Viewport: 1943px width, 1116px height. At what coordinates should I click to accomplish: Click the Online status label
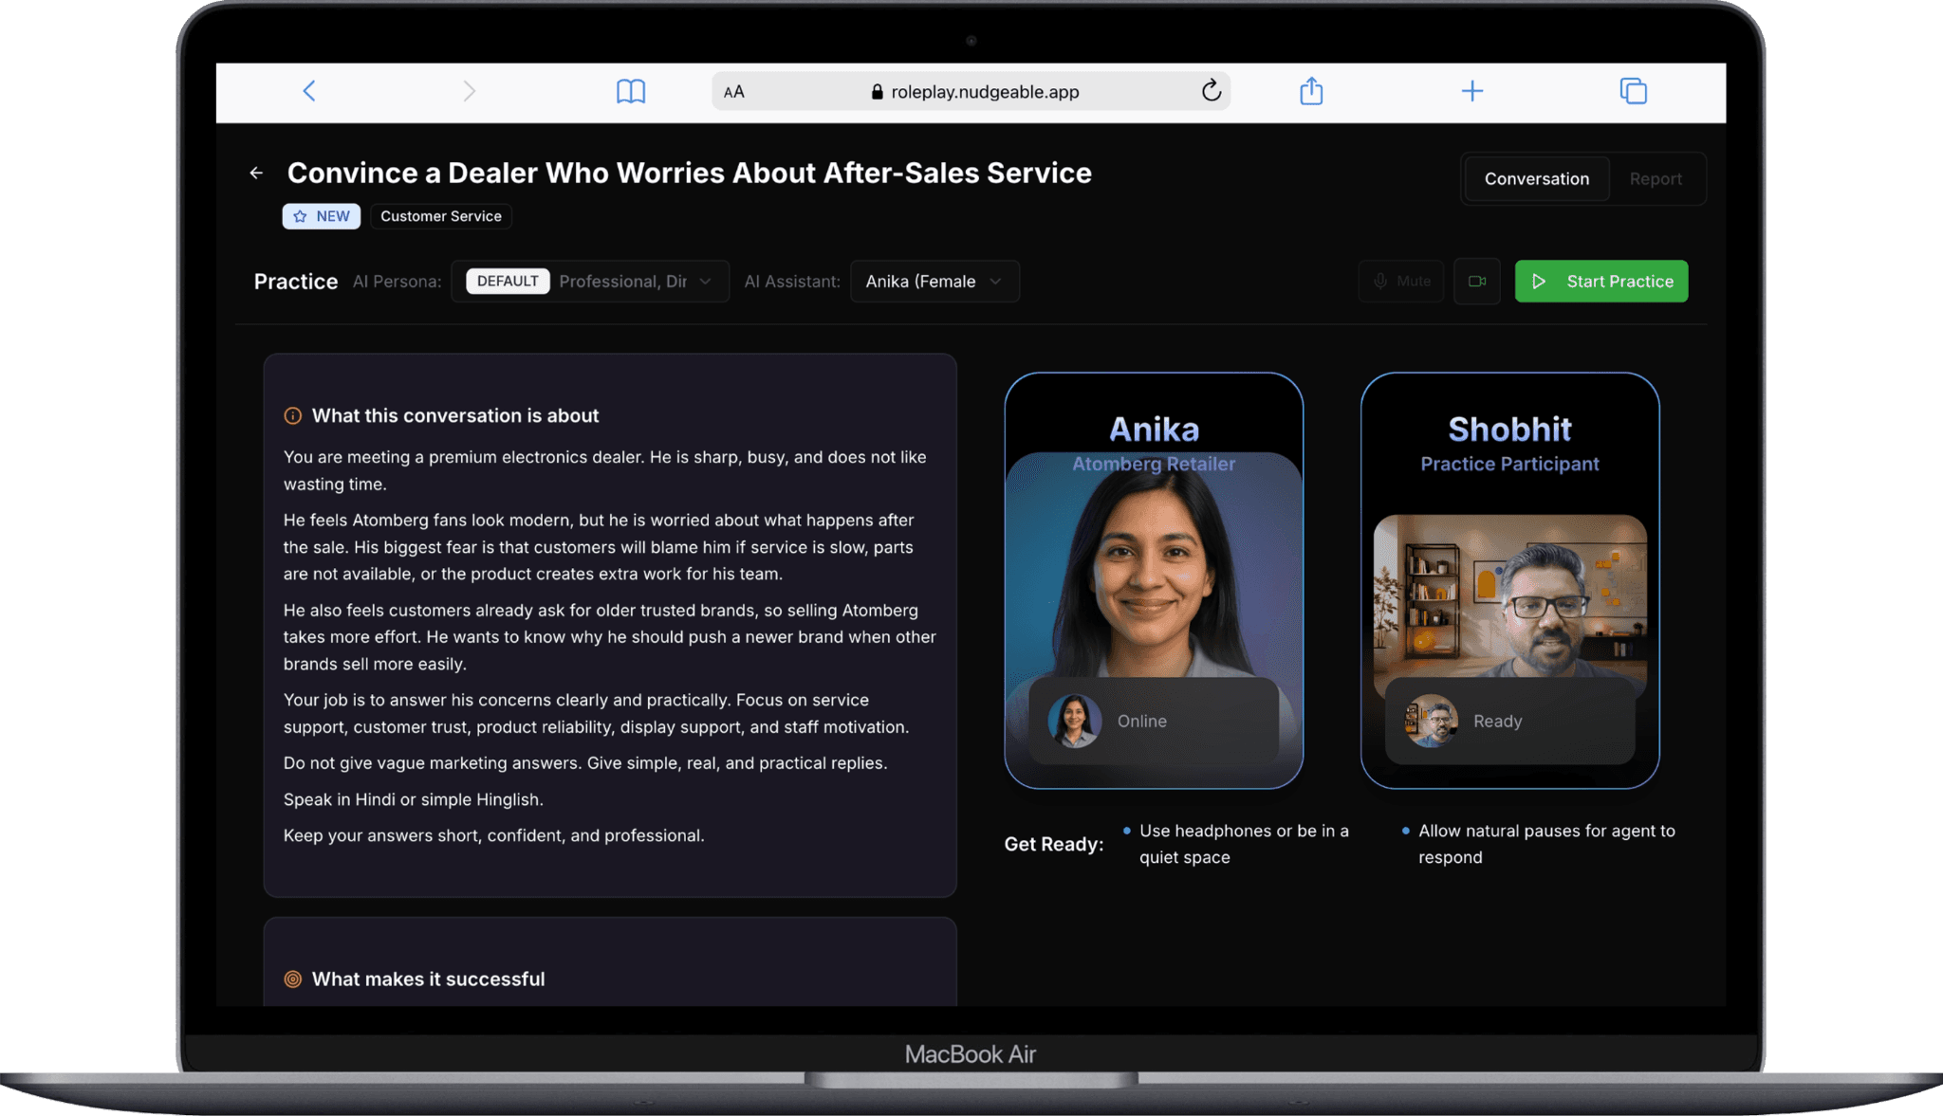pos(1142,722)
